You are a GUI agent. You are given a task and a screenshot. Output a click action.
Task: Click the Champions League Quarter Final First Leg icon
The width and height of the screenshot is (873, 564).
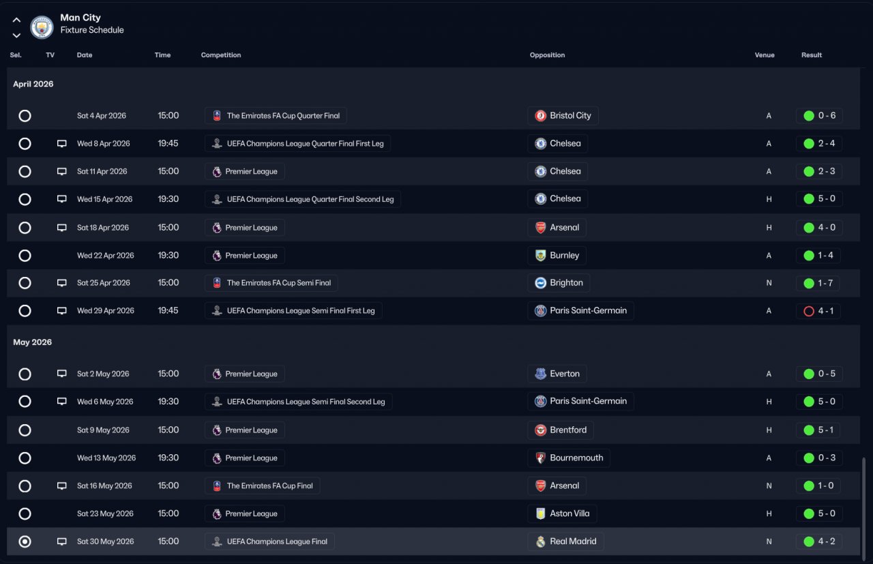click(217, 144)
